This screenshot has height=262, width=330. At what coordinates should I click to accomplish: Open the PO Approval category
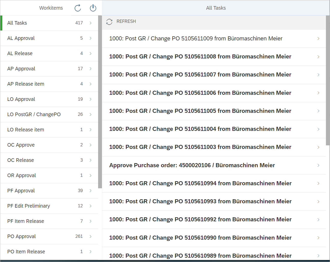(x=22, y=236)
